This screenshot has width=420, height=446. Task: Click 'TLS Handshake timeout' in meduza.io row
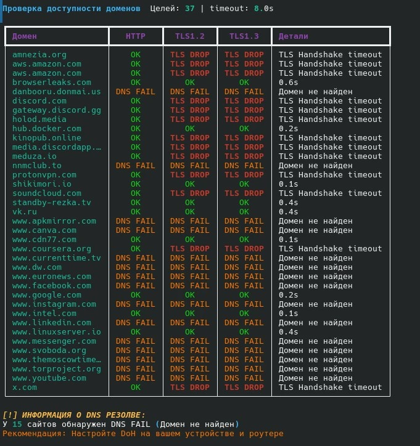point(330,156)
